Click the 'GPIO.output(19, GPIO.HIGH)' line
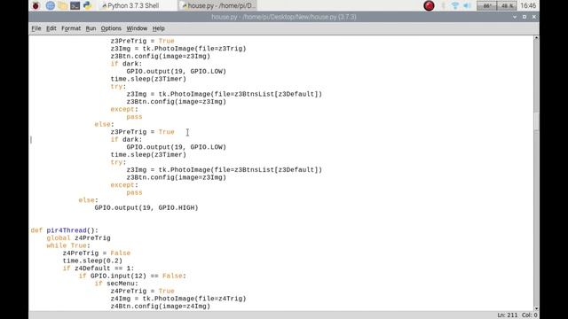Viewport: 568px width, 319px height. click(x=146, y=207)
